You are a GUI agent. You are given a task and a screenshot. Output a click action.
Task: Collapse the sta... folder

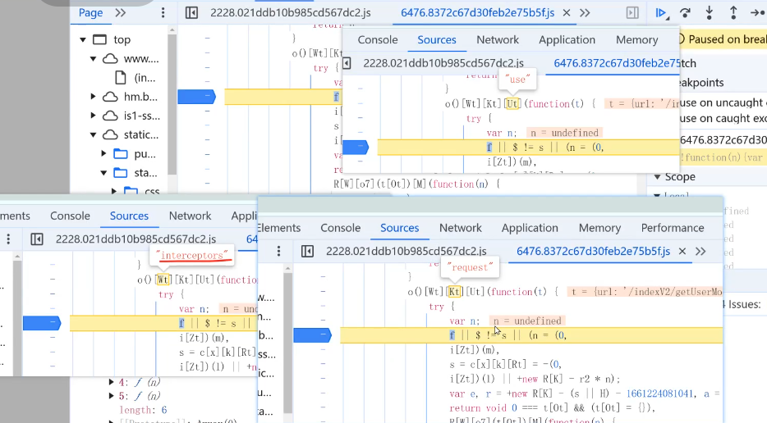click(x=103, y=173)
